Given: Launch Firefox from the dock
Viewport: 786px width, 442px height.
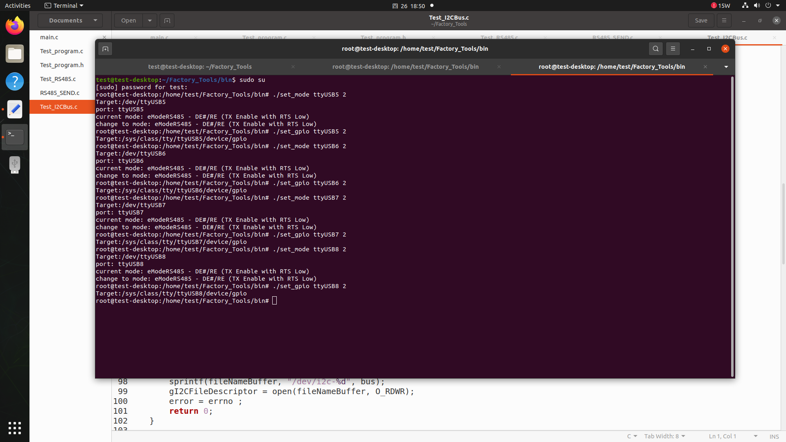Looking at the screenshot, I should tap(14, 25).
